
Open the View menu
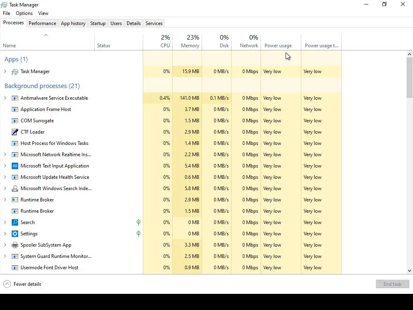point(43,13)
